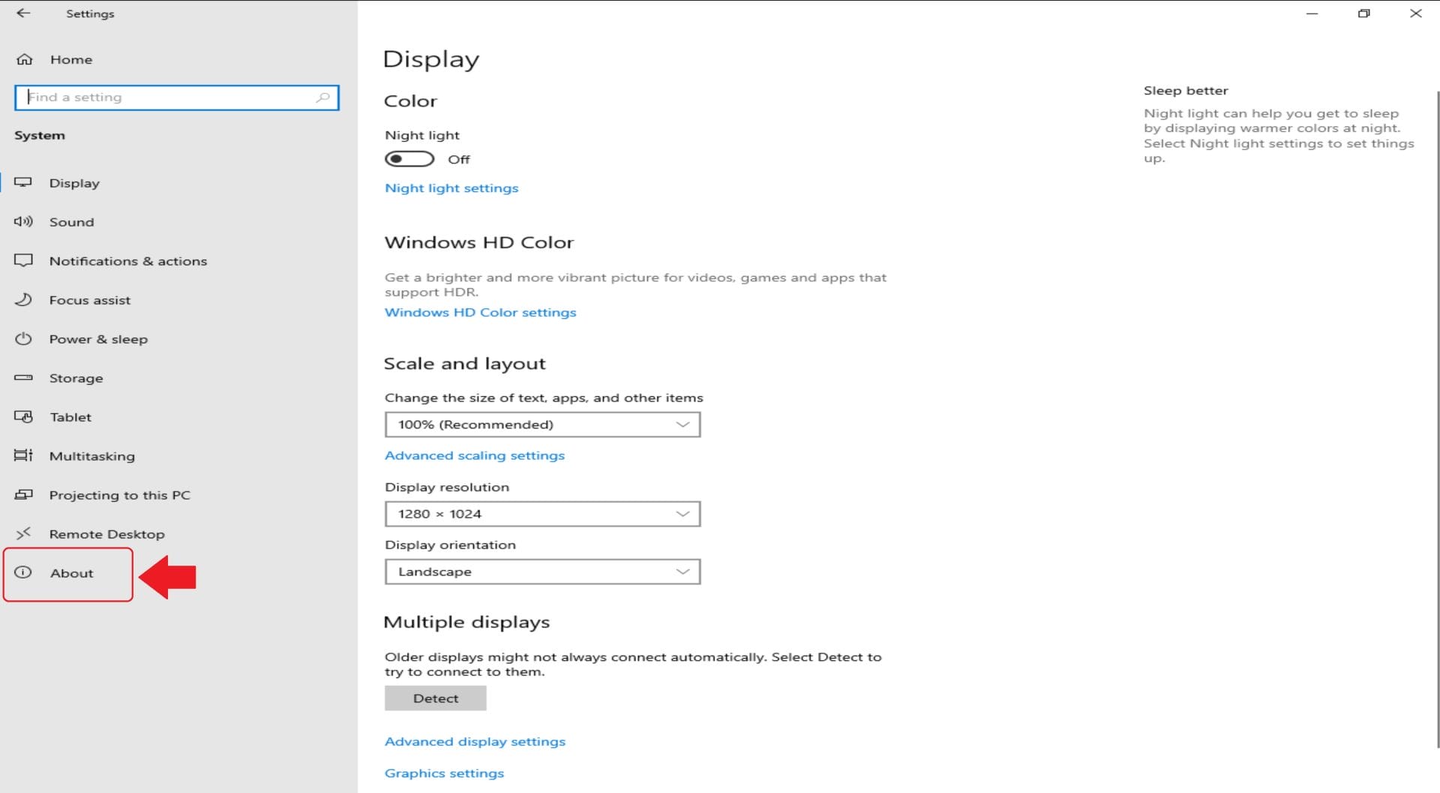Screen dimensions: 1440x793
Task: Click the Power & sleep icon
Action: (25, 339)
